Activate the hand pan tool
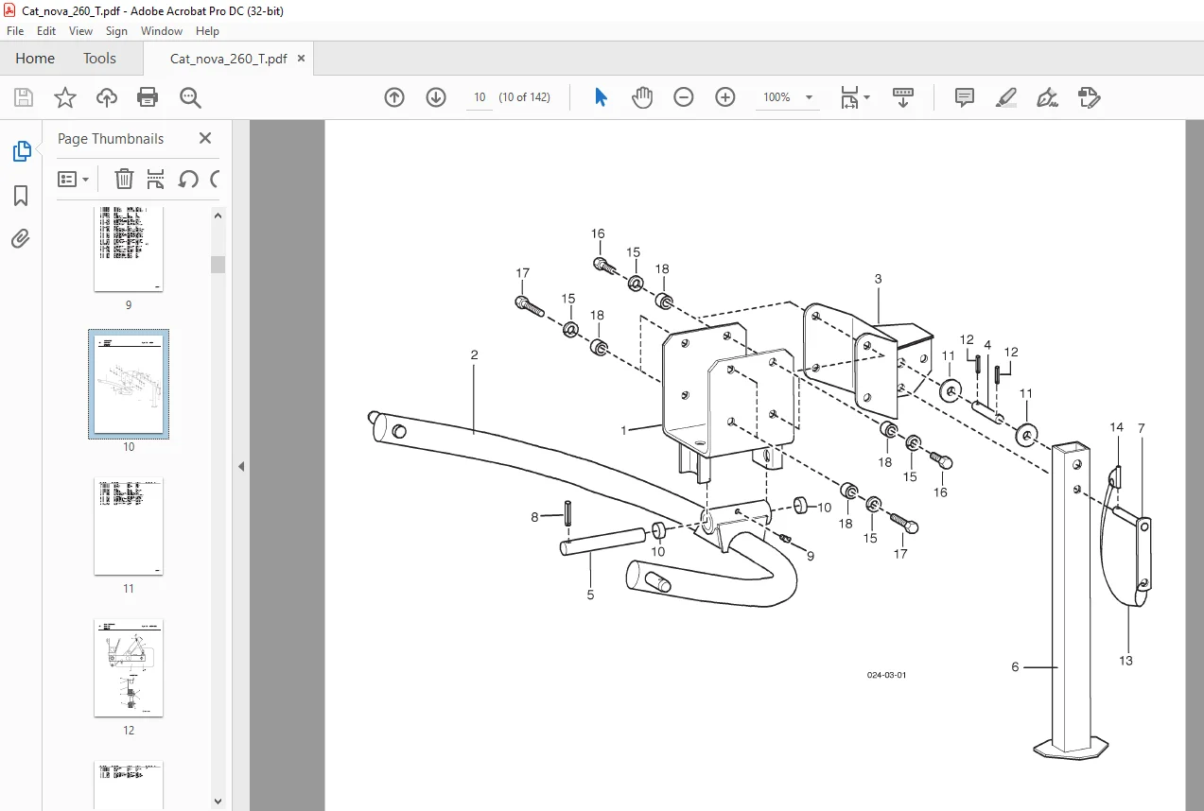 tap(642, 97)
